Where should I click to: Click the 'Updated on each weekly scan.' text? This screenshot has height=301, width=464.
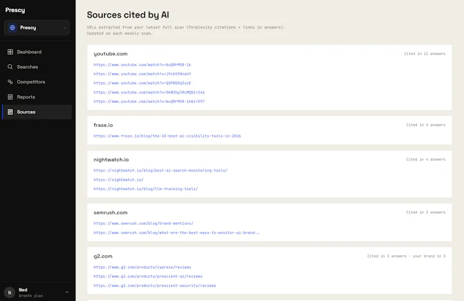(120, 34)
